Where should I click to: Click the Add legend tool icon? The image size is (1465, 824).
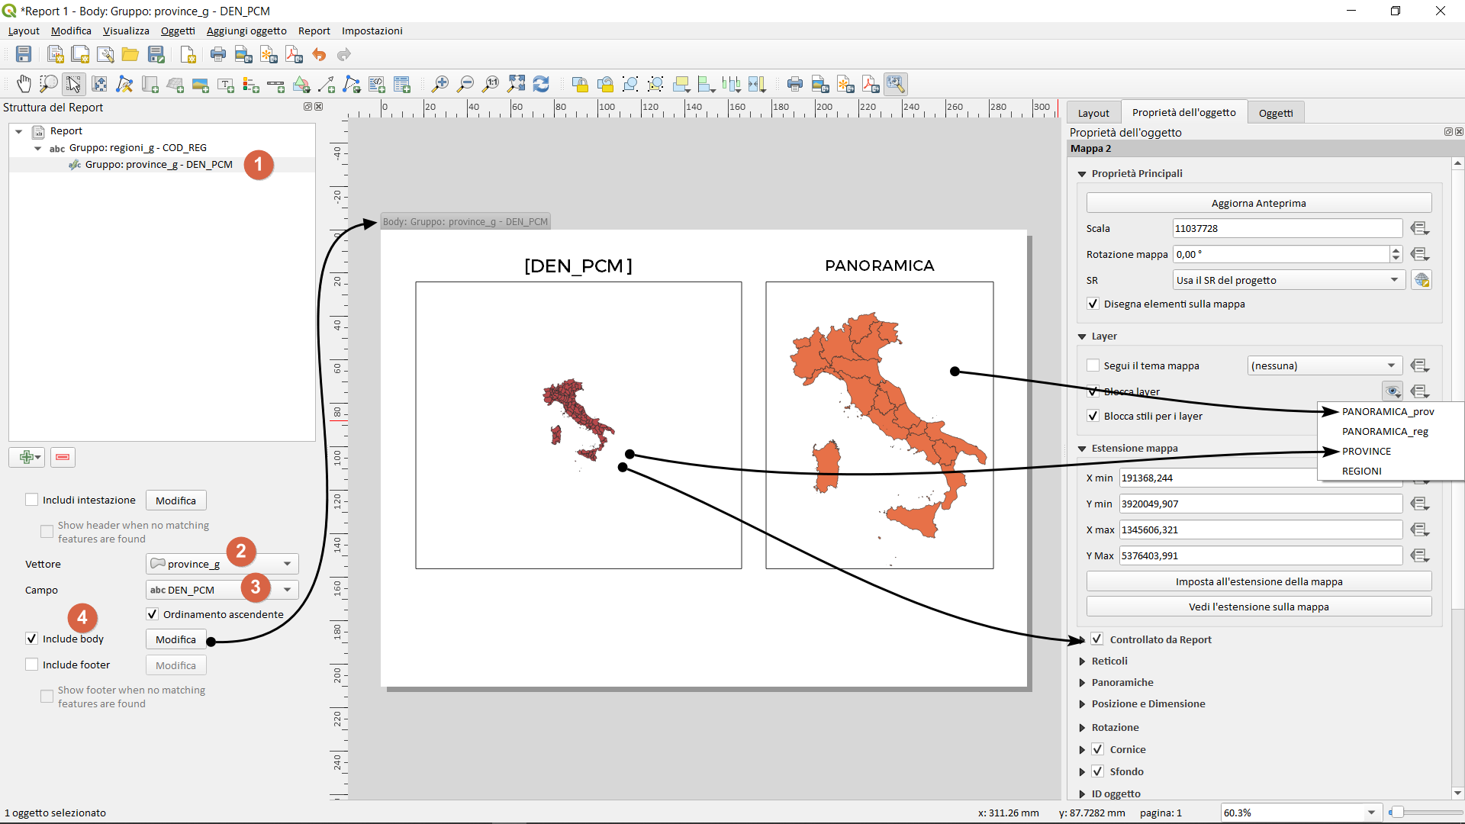250,84
